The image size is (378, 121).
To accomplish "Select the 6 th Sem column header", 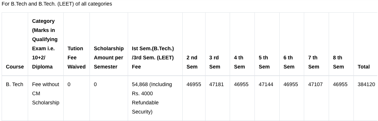I will [x=289, y=62].
